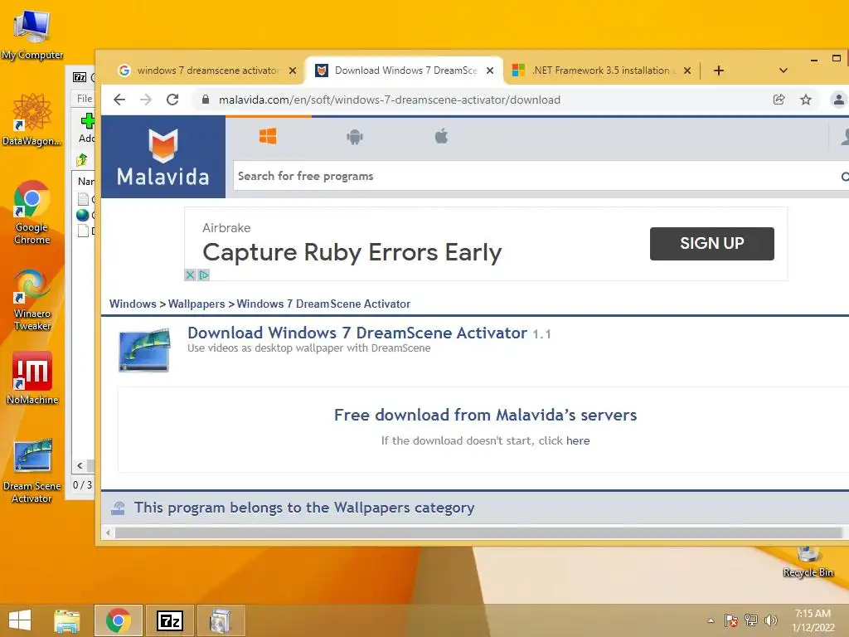Open Winaero Tweaker desktop shortcut
This screenshot has width=849, height=637.
[32, 299]
